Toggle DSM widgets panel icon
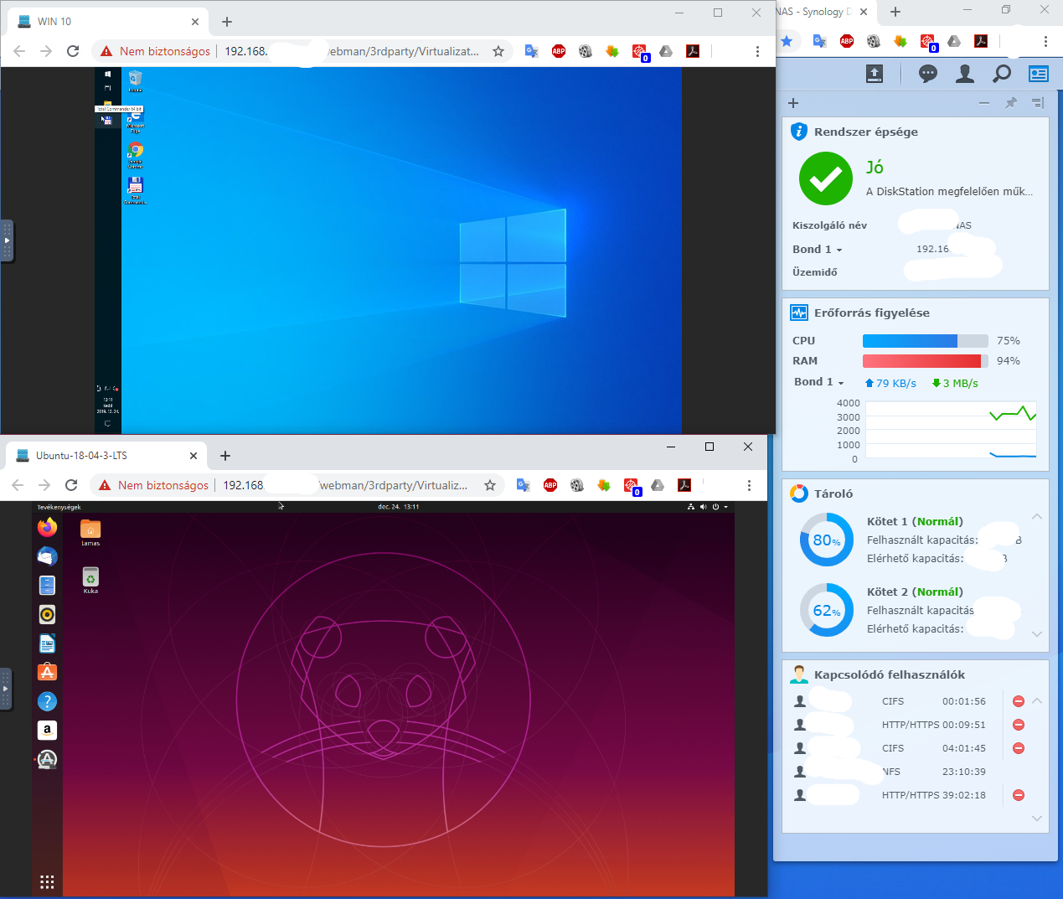 (1039, 75)
